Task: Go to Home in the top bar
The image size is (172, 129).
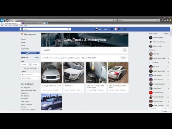Action: [106, 29]
